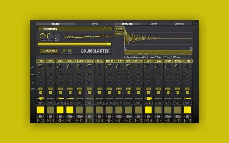Open the sample folder icon on the Crash strip
This screenshot has height=143, width=229.
point(168,117)
